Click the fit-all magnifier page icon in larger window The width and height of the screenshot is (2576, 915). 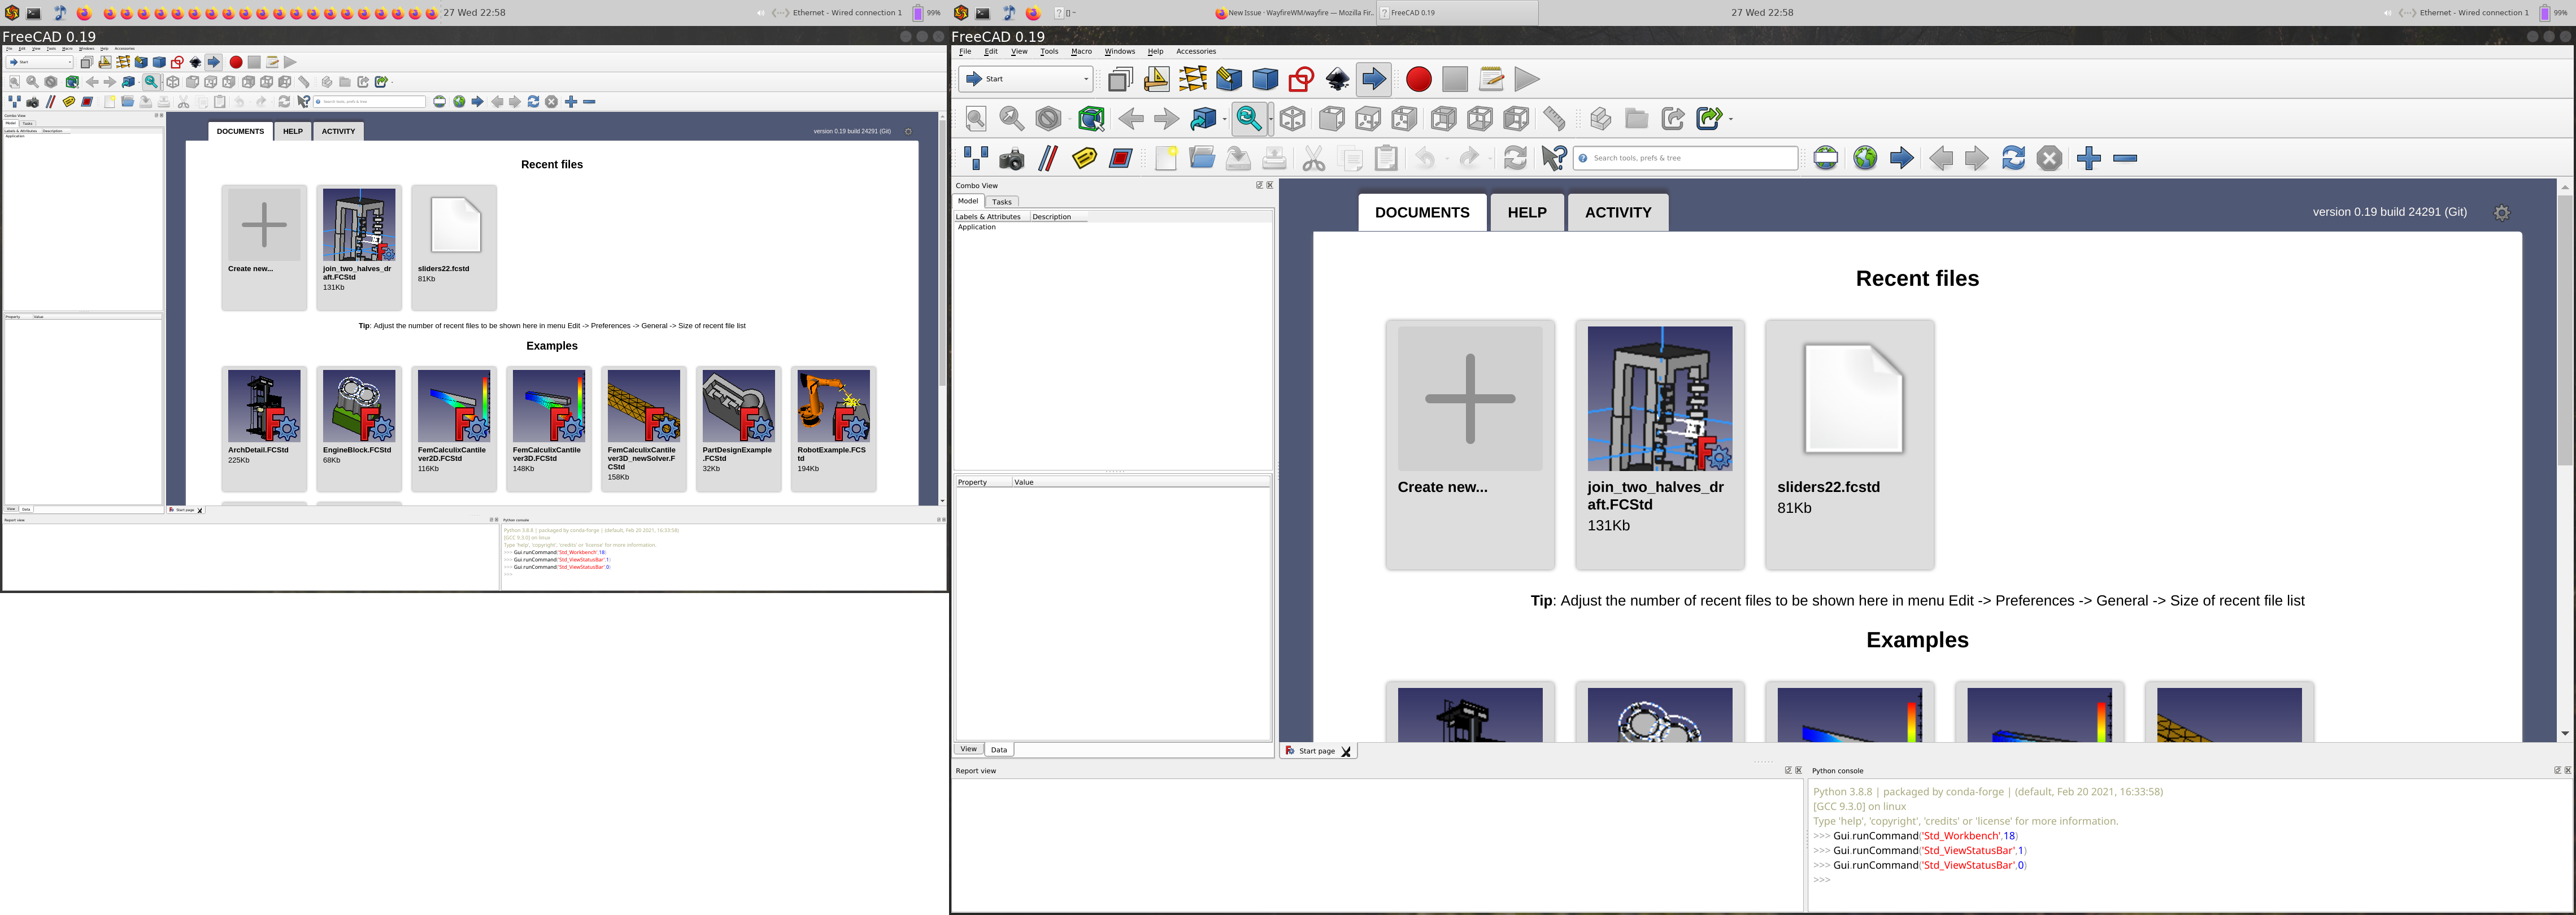point(976,119)
